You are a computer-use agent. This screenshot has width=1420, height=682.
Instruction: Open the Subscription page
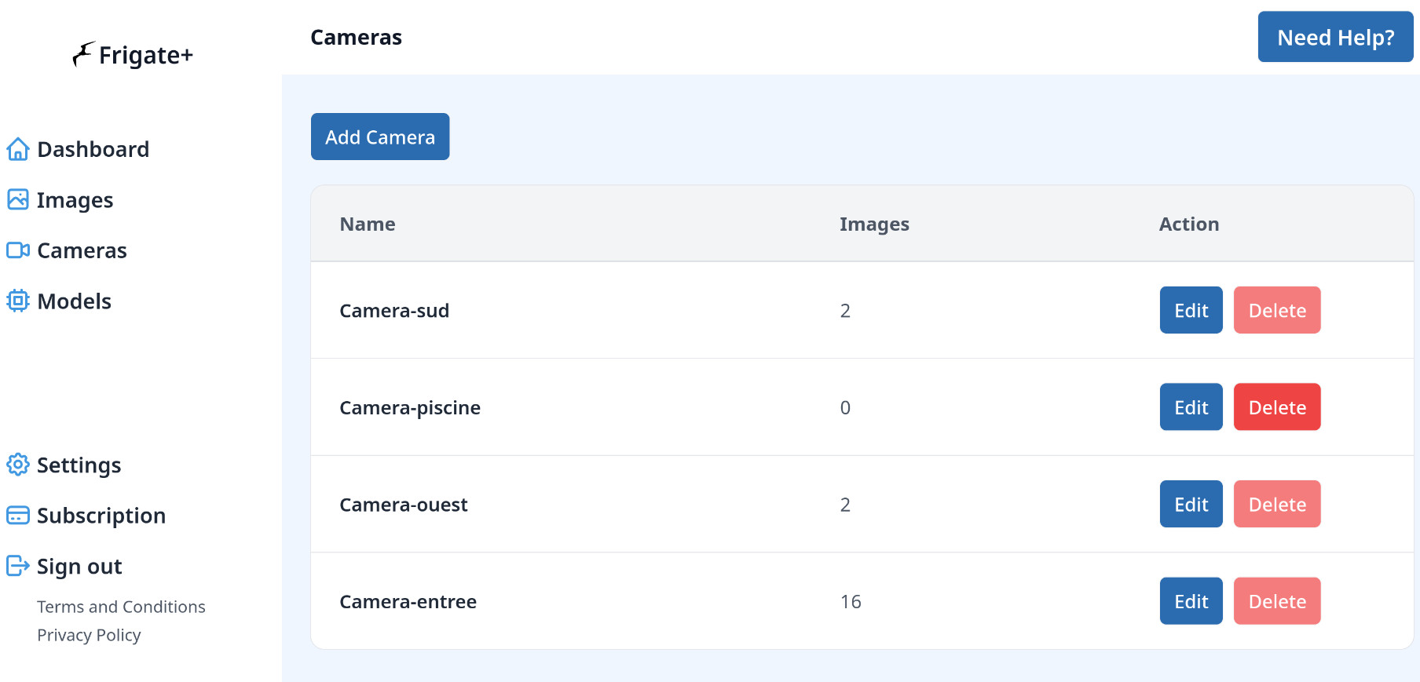click(101, 516)
